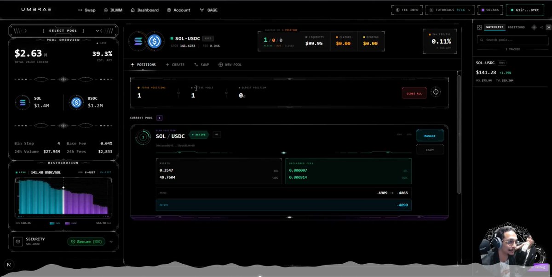Click the $141.28 watchlist price
Image resolution: width=552 pixels, height=277 pixels.
coord(486,72)
